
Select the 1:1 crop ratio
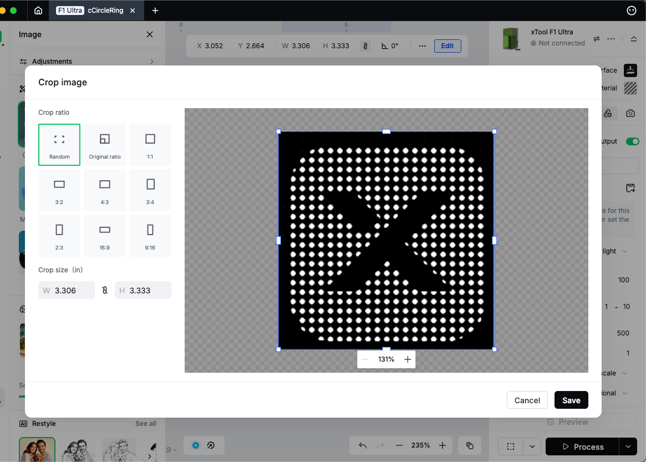click(x=150, y=144)
